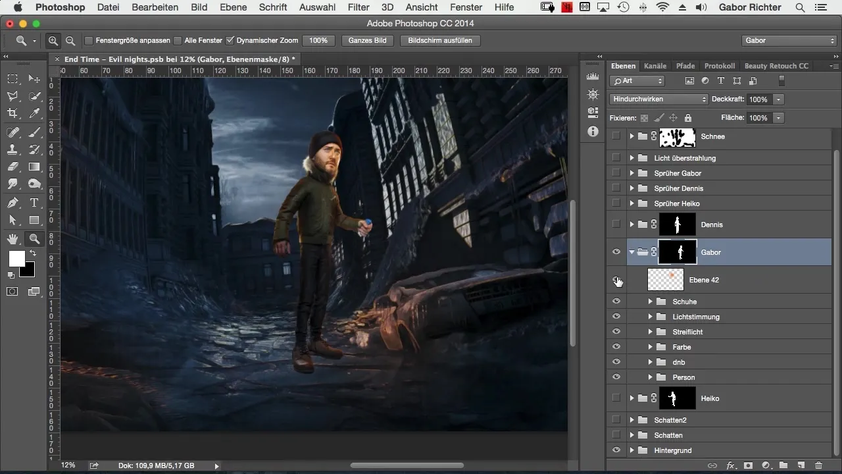Select the Pen tool
This screenshot has width=842, height=474.
click(x=13, y=203)
